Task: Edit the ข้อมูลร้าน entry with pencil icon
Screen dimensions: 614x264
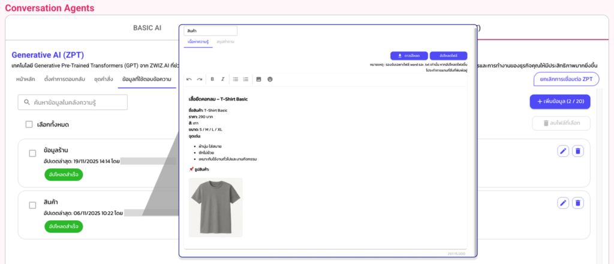Action: [563, 151]
